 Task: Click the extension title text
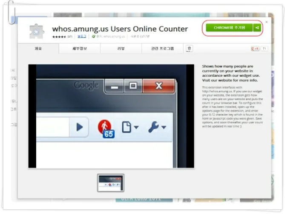(x=120, y=29)
